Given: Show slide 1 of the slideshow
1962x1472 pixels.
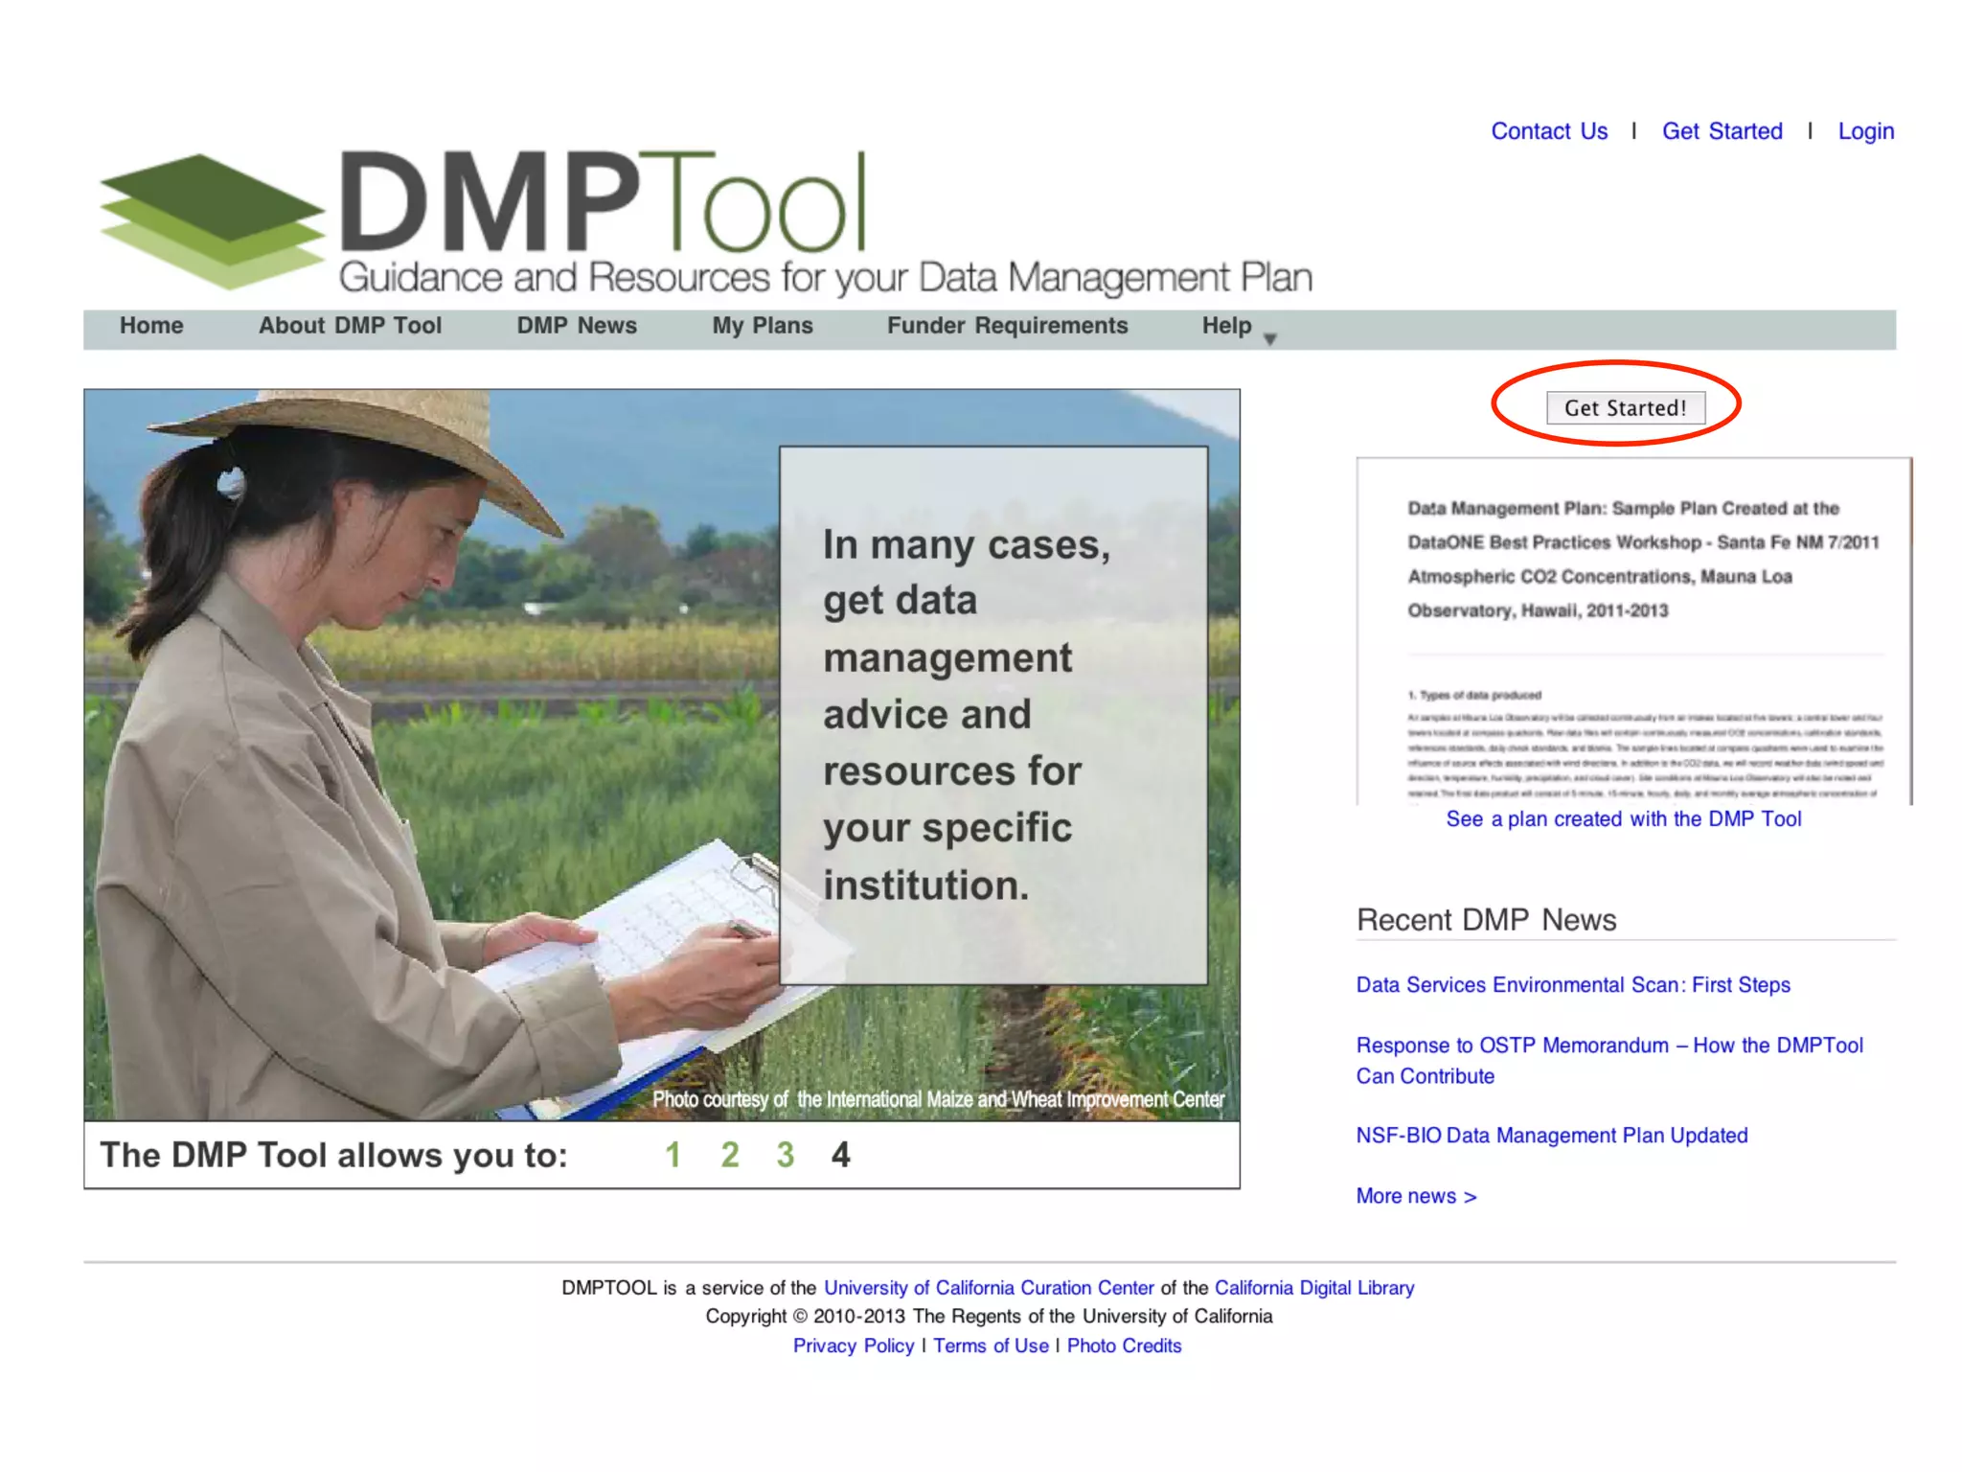Looking at the screenshot, I should tap(673, 1155).
